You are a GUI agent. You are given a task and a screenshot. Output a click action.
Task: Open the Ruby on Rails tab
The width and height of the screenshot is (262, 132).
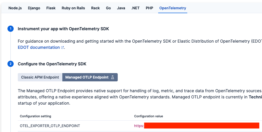(x=73, y=8)
